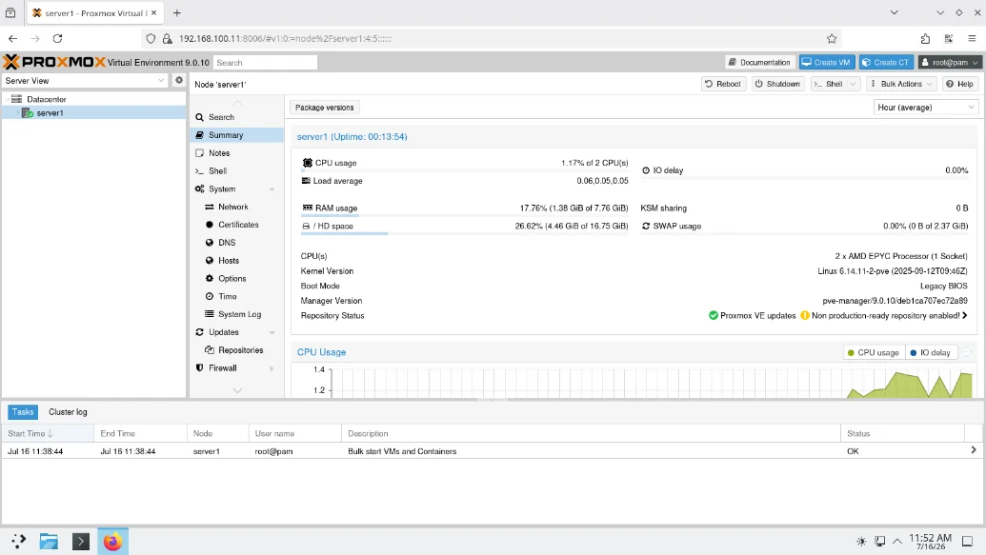Open the root@pam user menu

950,62
